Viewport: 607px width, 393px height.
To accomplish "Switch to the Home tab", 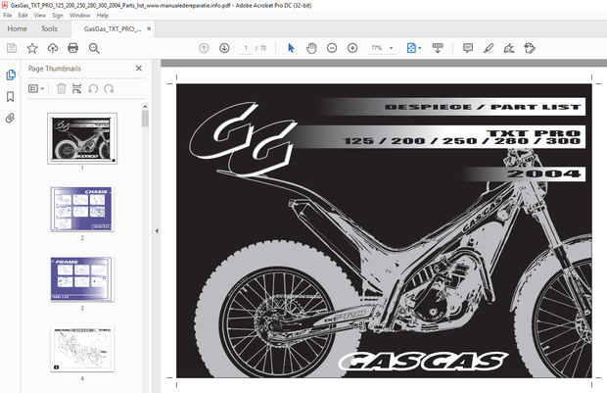I will pos(17,28).
